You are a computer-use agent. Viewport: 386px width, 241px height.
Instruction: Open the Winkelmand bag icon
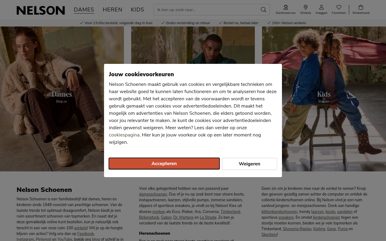click(x=361, y=7)
